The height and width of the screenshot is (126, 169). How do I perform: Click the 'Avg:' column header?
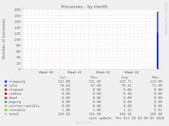125,77
